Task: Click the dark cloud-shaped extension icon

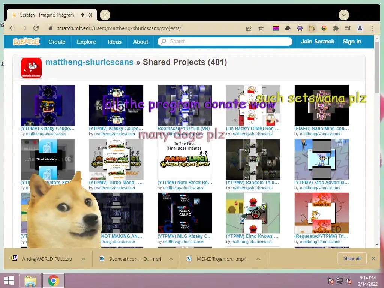Action: point(288,28)
